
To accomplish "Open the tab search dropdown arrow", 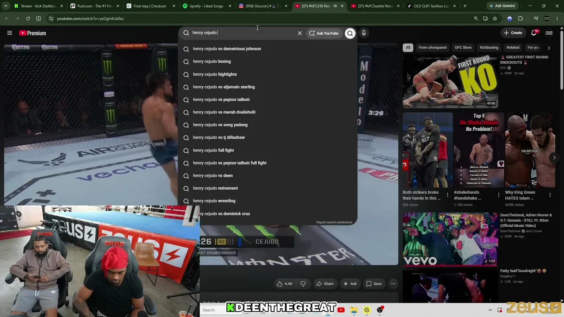I will (x=5, y=6).
